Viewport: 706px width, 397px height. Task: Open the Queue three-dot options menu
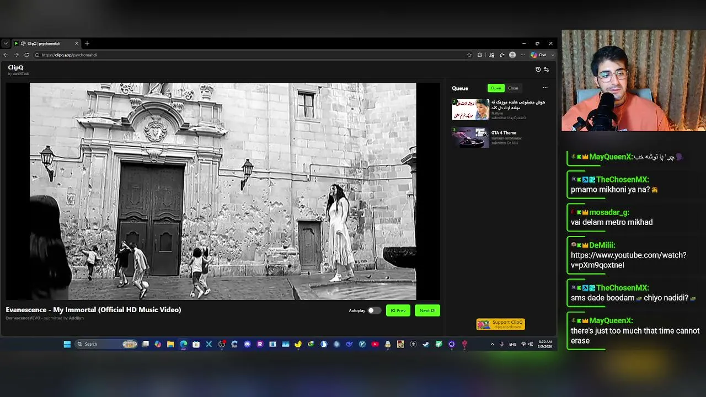pos(545,88)
